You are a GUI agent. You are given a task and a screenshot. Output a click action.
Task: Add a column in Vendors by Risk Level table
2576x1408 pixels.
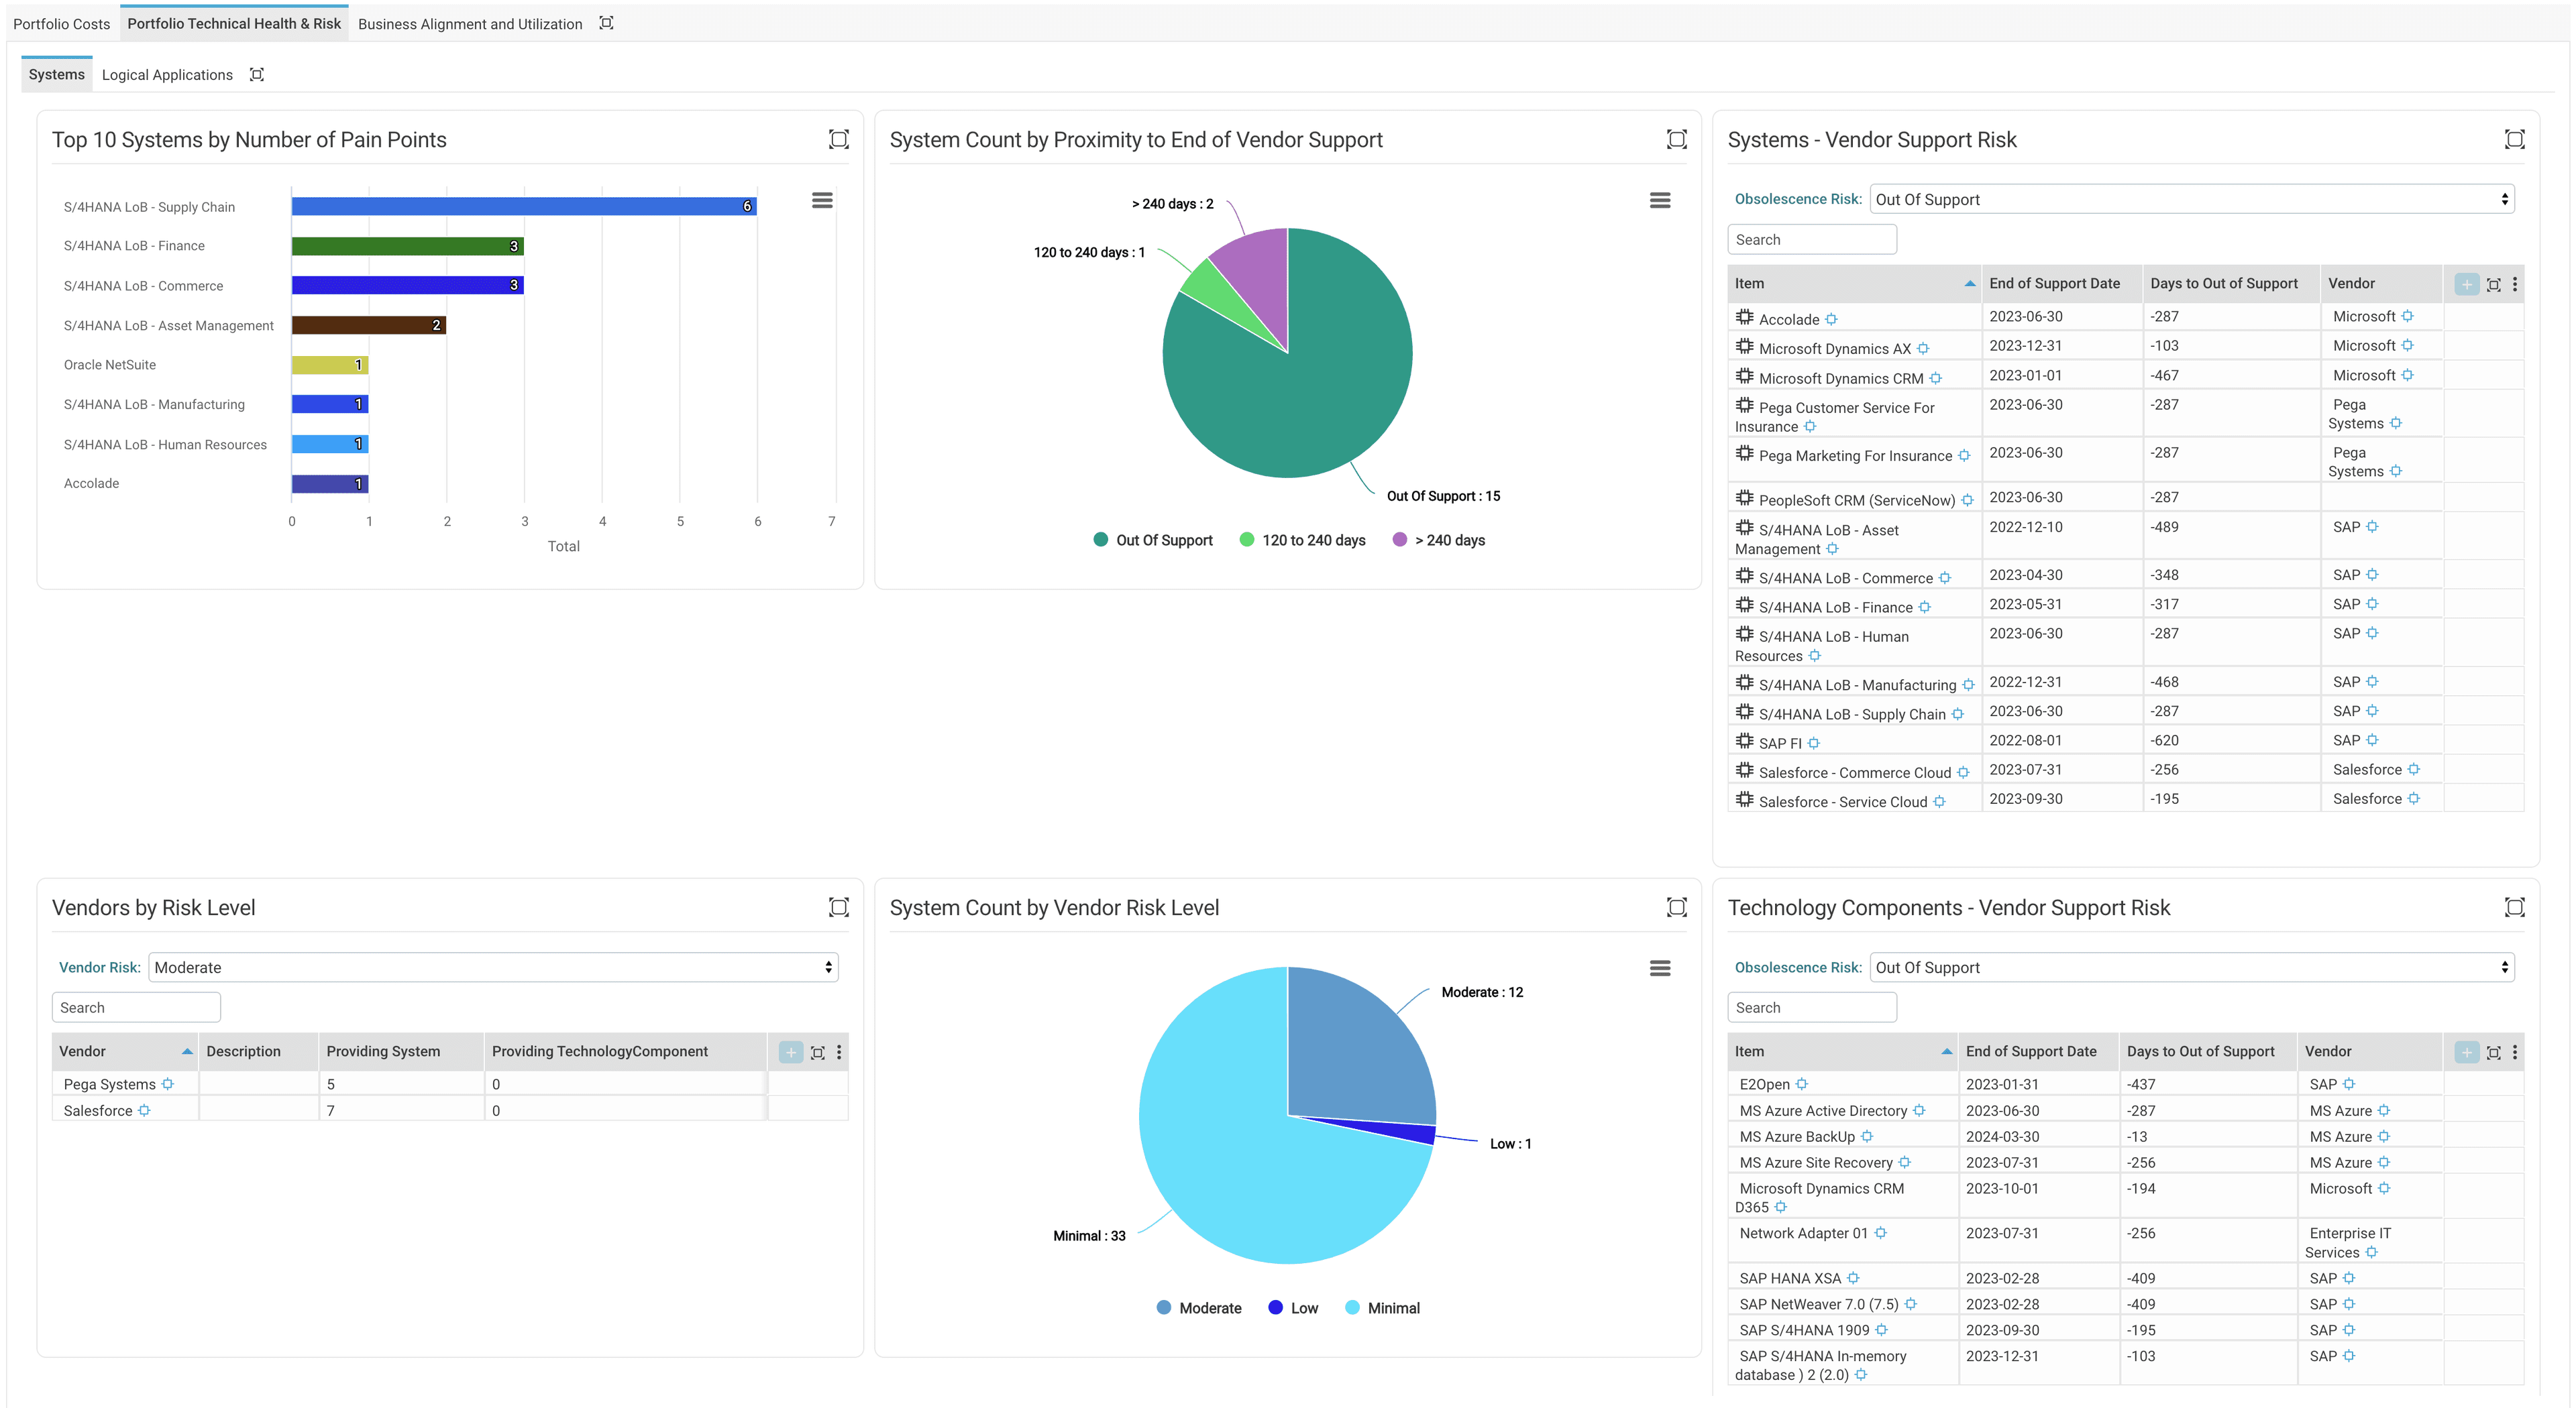click(791, 1052)
